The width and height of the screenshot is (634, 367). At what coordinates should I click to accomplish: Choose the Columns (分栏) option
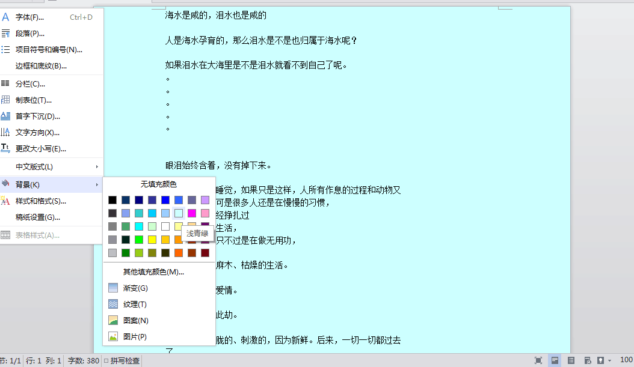pos(30,84)
